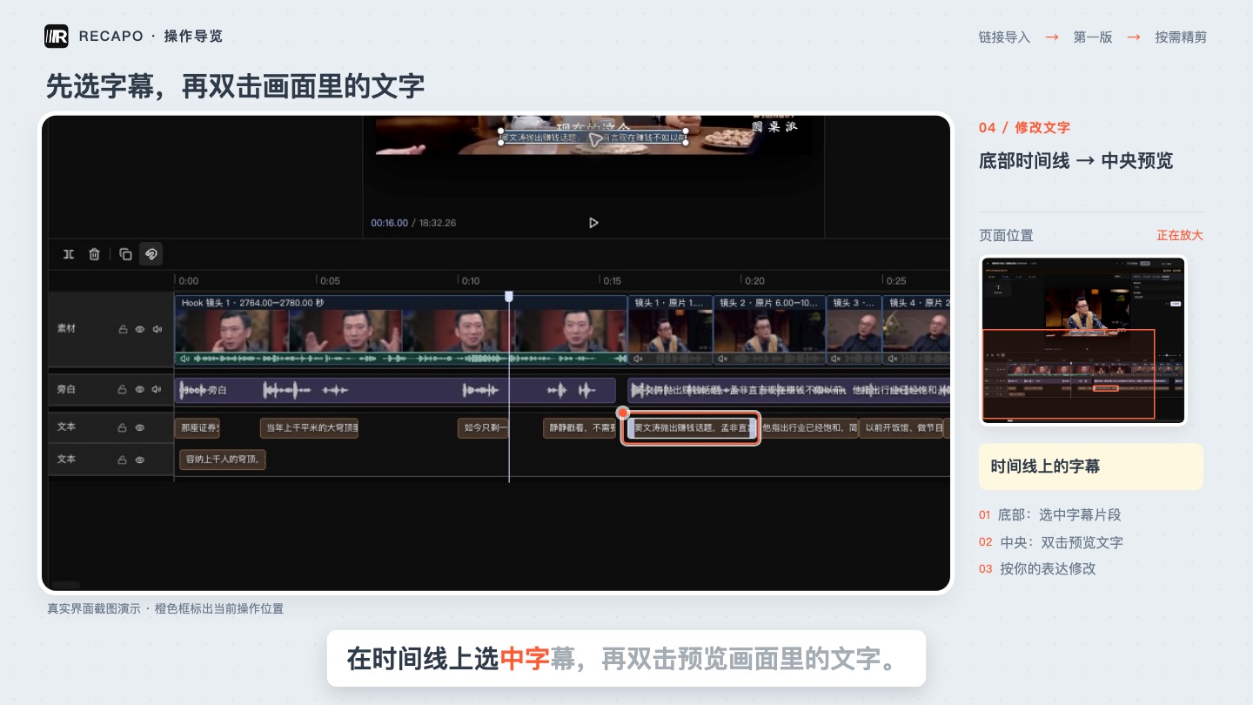Select the 镜头 3 video clip
The height and width of the screenshot is (705, 1253).
pyautogui.click(x=854, y=331)
